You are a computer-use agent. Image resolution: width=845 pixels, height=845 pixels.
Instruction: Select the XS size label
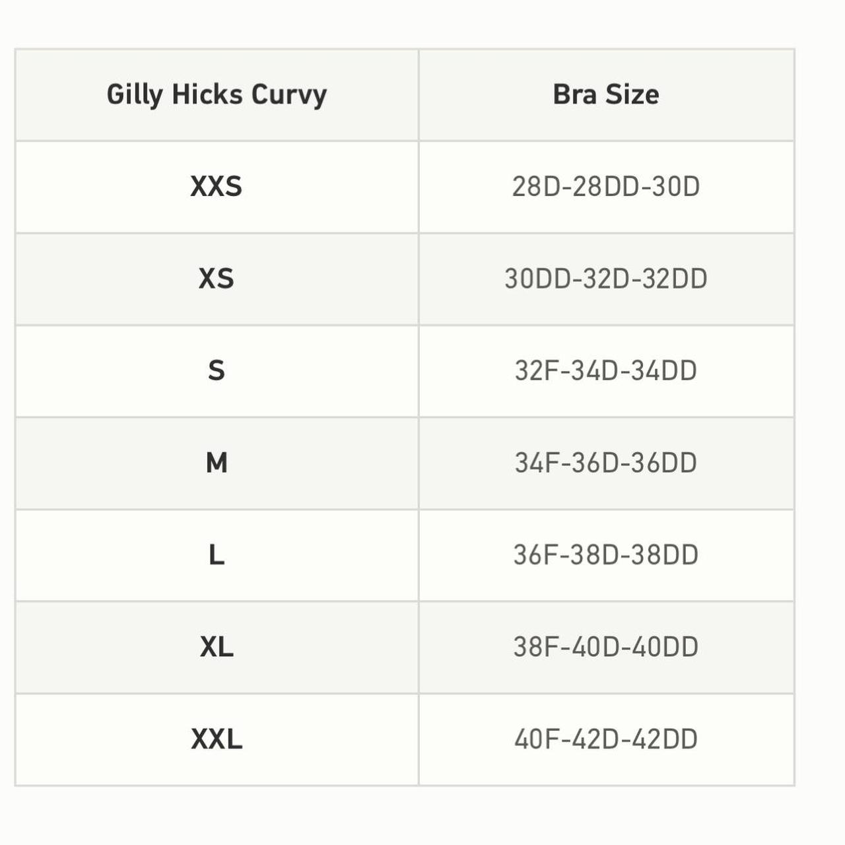point(217,279)
